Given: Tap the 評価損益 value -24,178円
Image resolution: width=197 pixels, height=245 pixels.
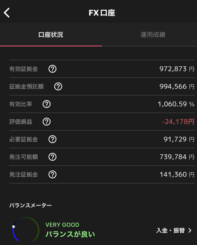Looking at the screenshot, I should [x=178, y=122].
